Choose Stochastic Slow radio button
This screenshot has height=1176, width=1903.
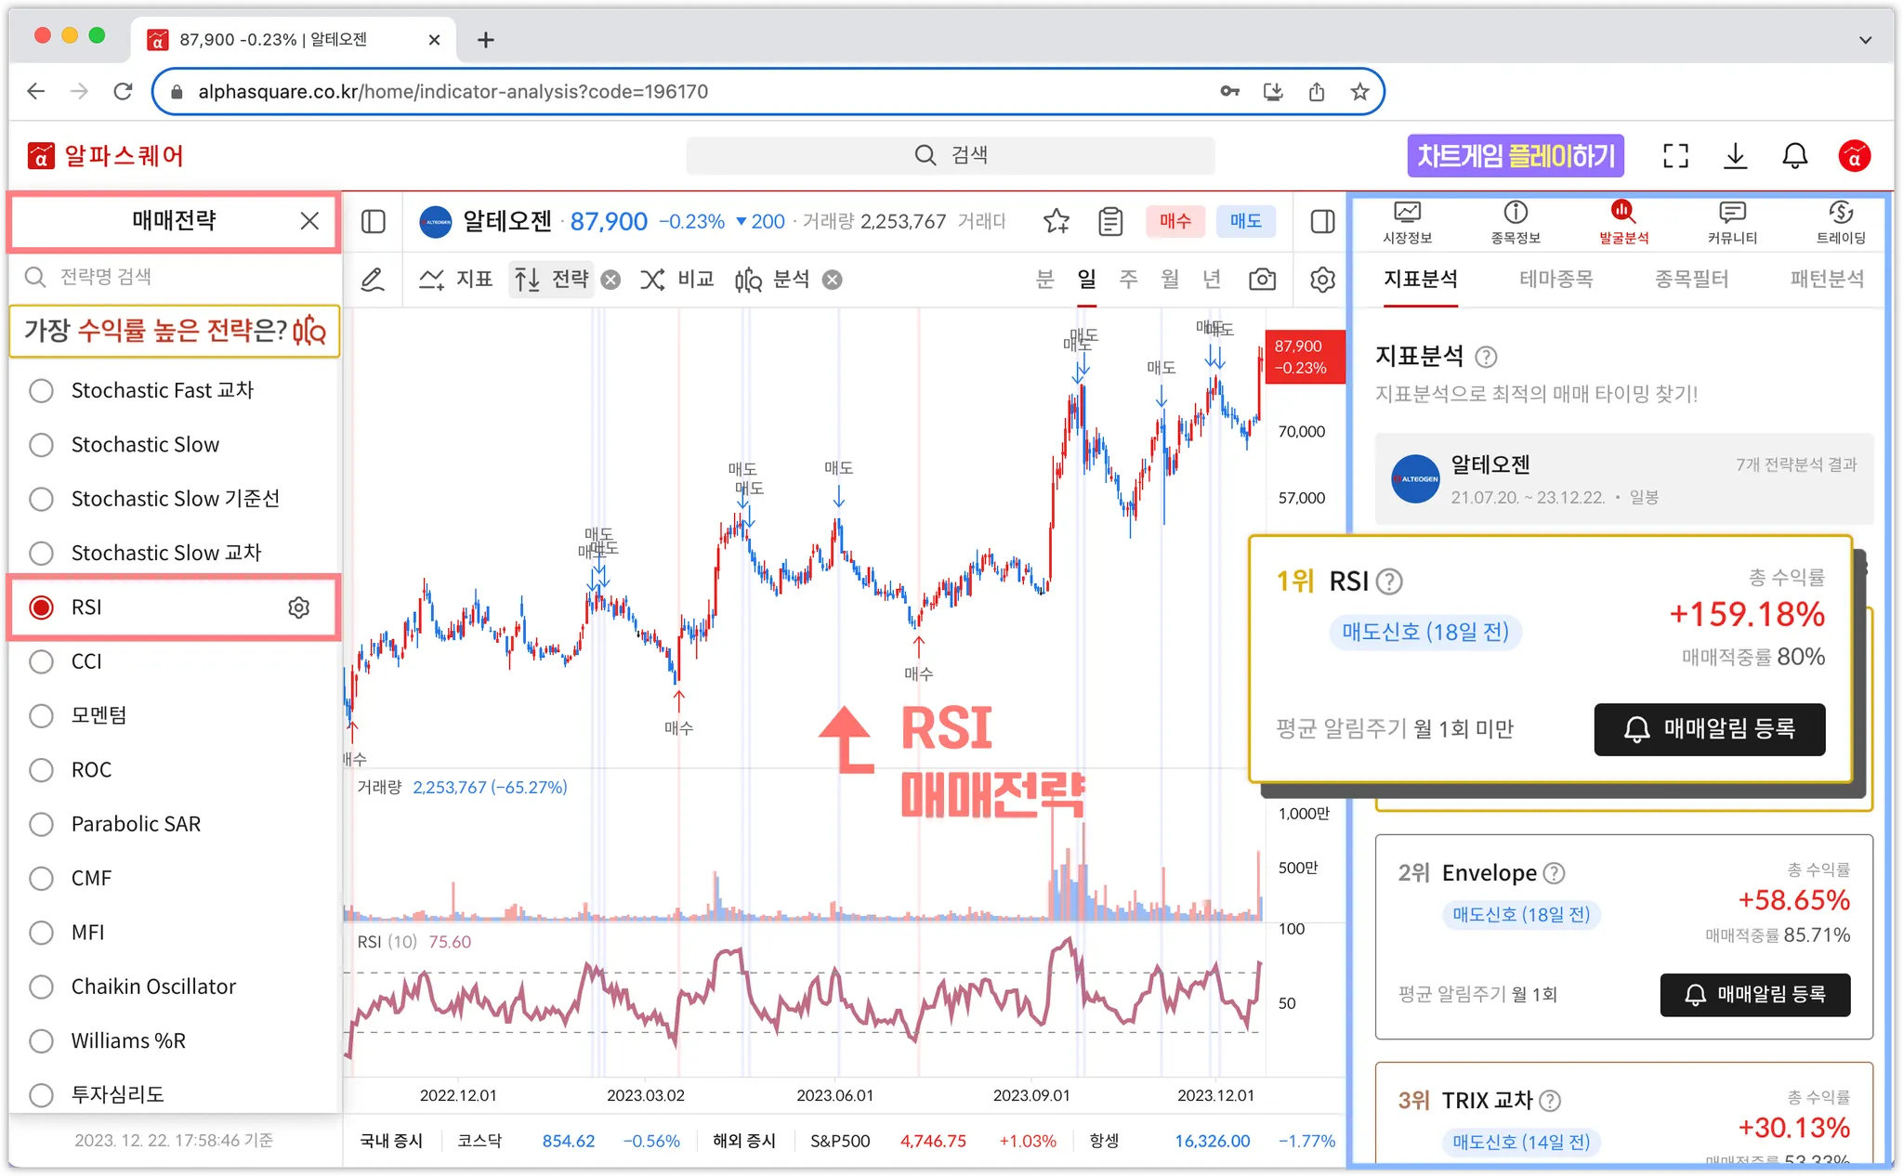42,445
